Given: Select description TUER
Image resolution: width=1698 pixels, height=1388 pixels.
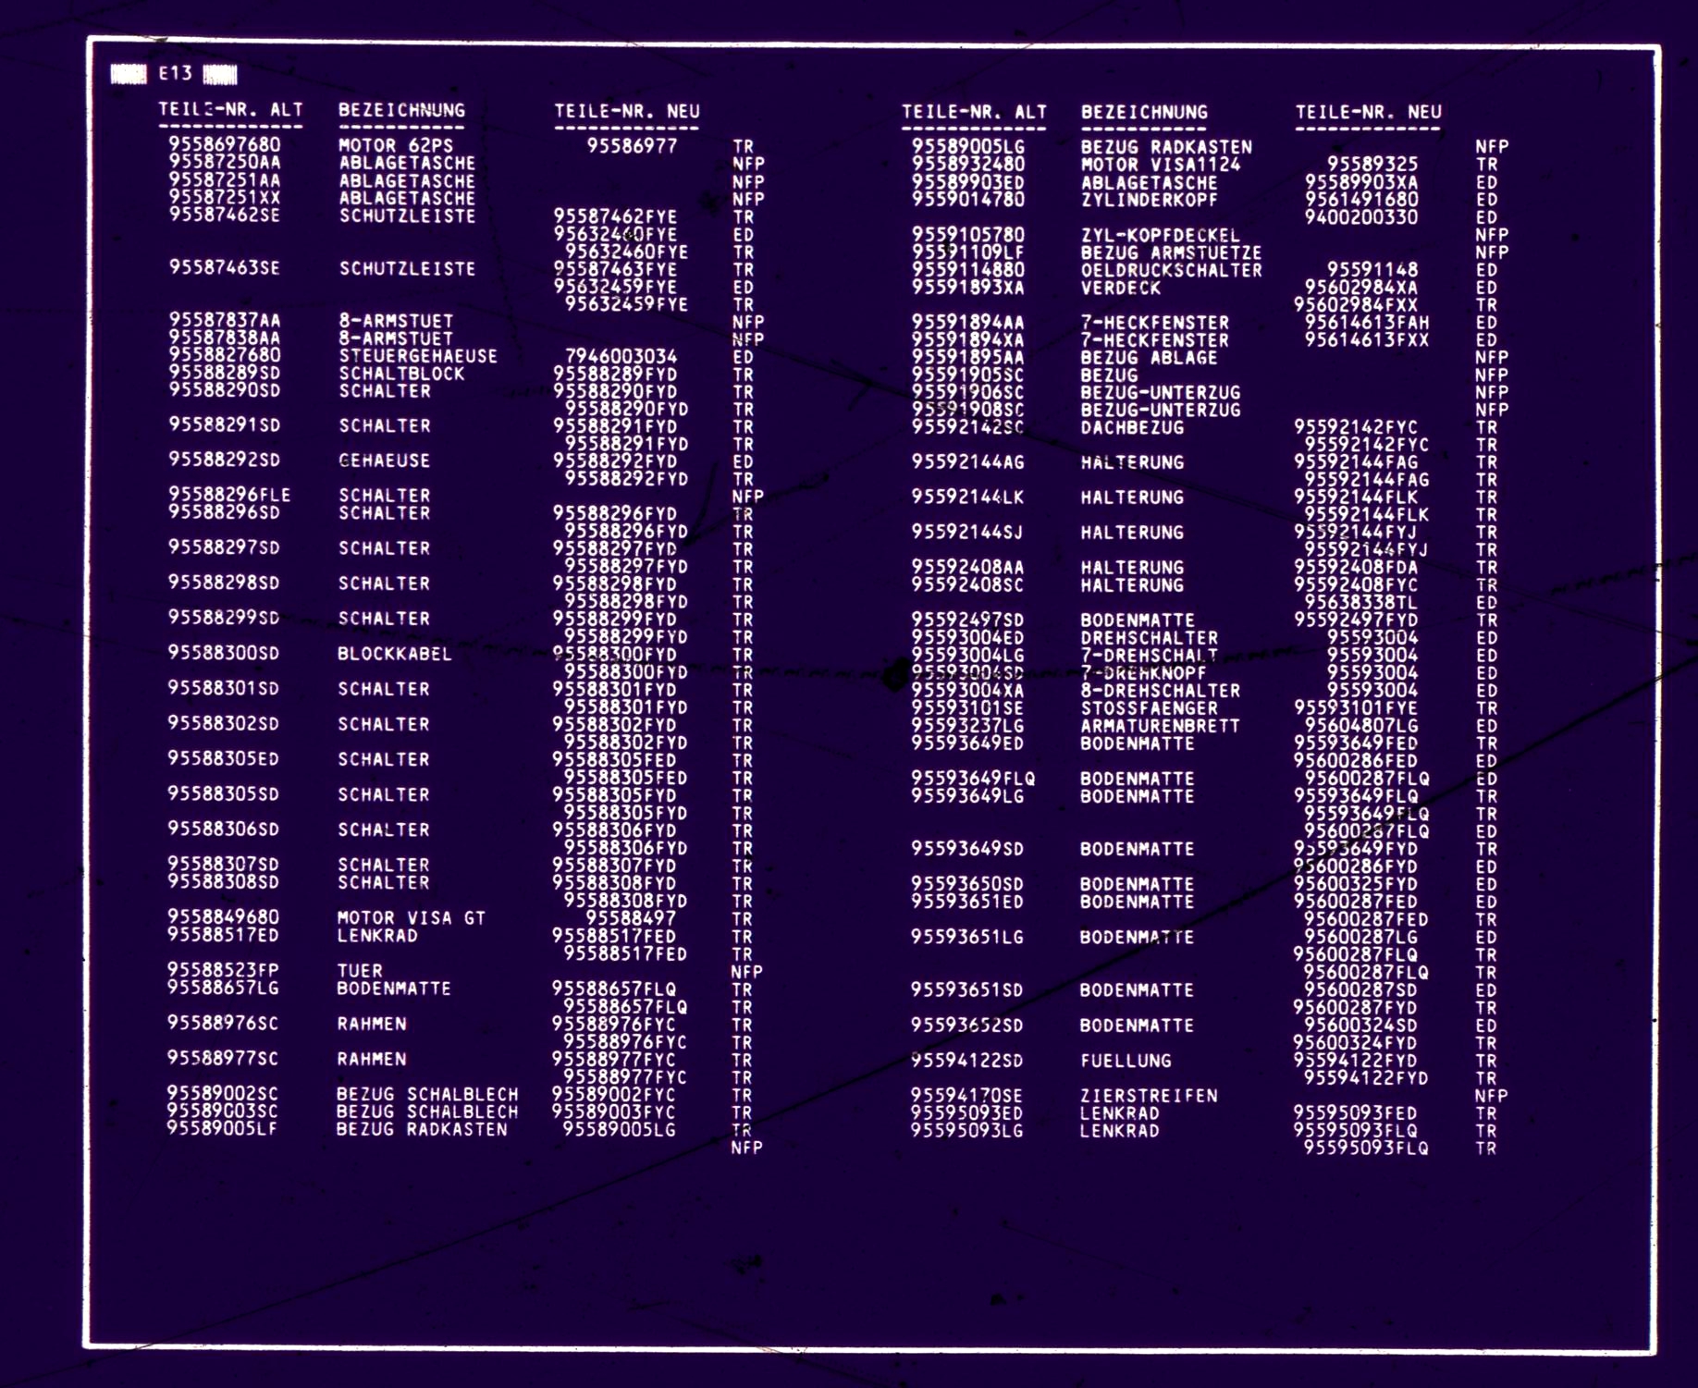Looking at the screenshot, I should tap(359, 971).
